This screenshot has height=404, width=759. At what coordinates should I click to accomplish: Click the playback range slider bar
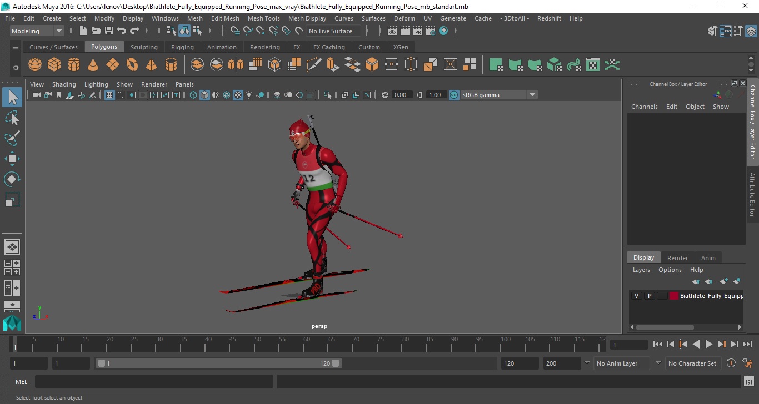tap(219, 363)
